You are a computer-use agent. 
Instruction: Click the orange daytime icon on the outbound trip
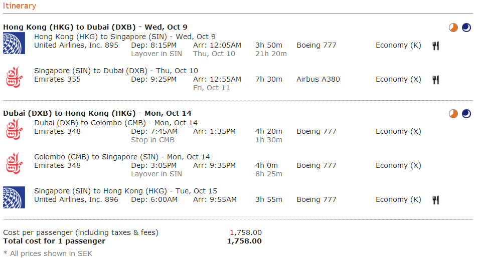click(453, 28)
